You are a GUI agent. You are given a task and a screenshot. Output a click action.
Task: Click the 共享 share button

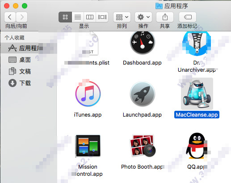165,17
